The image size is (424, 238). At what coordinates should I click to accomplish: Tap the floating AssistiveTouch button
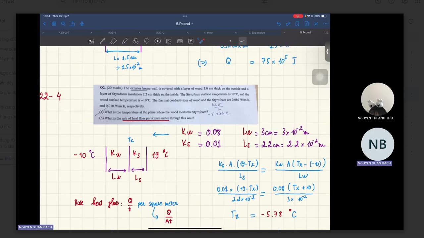(320, 77)
